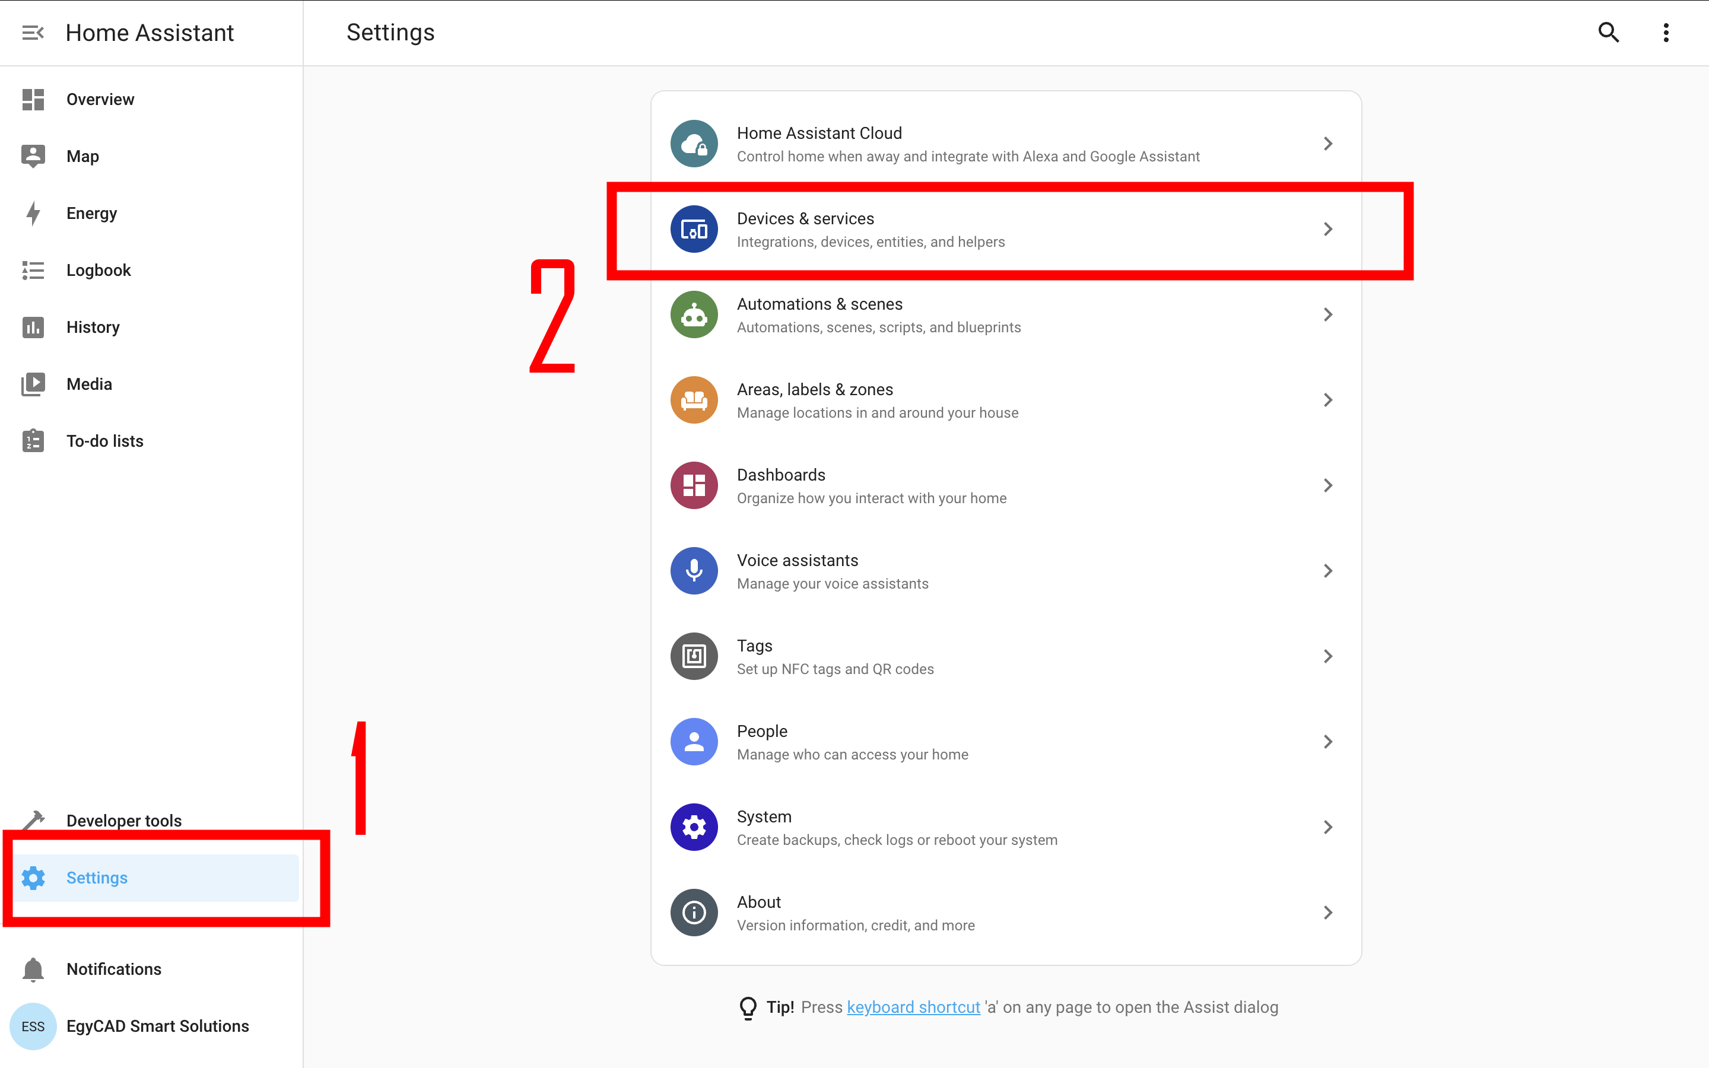This screenshot has height=1068, width=1709.
Task: Open the three-dot overflow menu
Action: pos(1665,33)
